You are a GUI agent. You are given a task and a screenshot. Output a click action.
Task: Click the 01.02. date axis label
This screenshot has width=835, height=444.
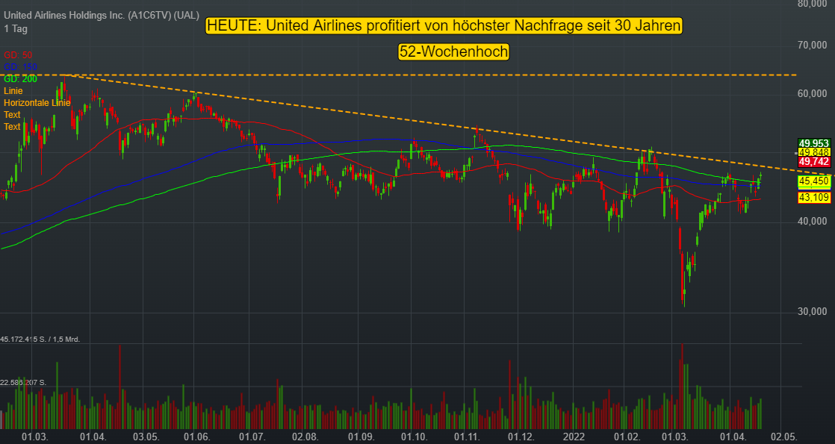[x=627, y=437]
